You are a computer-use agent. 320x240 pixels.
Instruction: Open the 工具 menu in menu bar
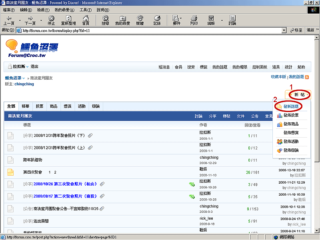[85, 10]
